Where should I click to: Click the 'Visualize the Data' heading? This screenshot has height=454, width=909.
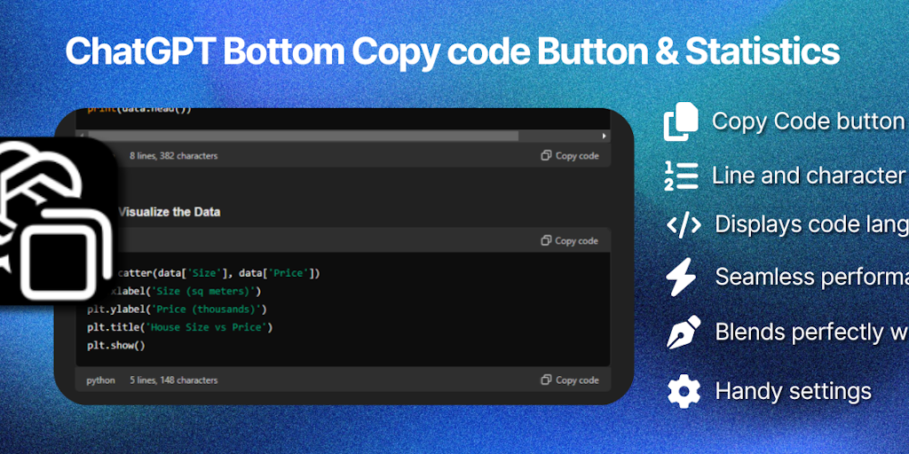coord(169,212)
